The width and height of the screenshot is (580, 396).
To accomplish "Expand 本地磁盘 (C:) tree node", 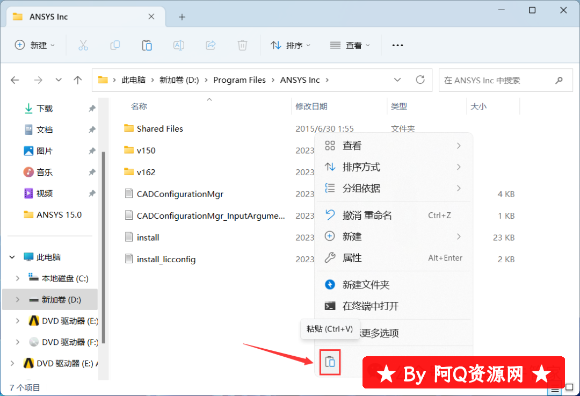I will [17, 278].
